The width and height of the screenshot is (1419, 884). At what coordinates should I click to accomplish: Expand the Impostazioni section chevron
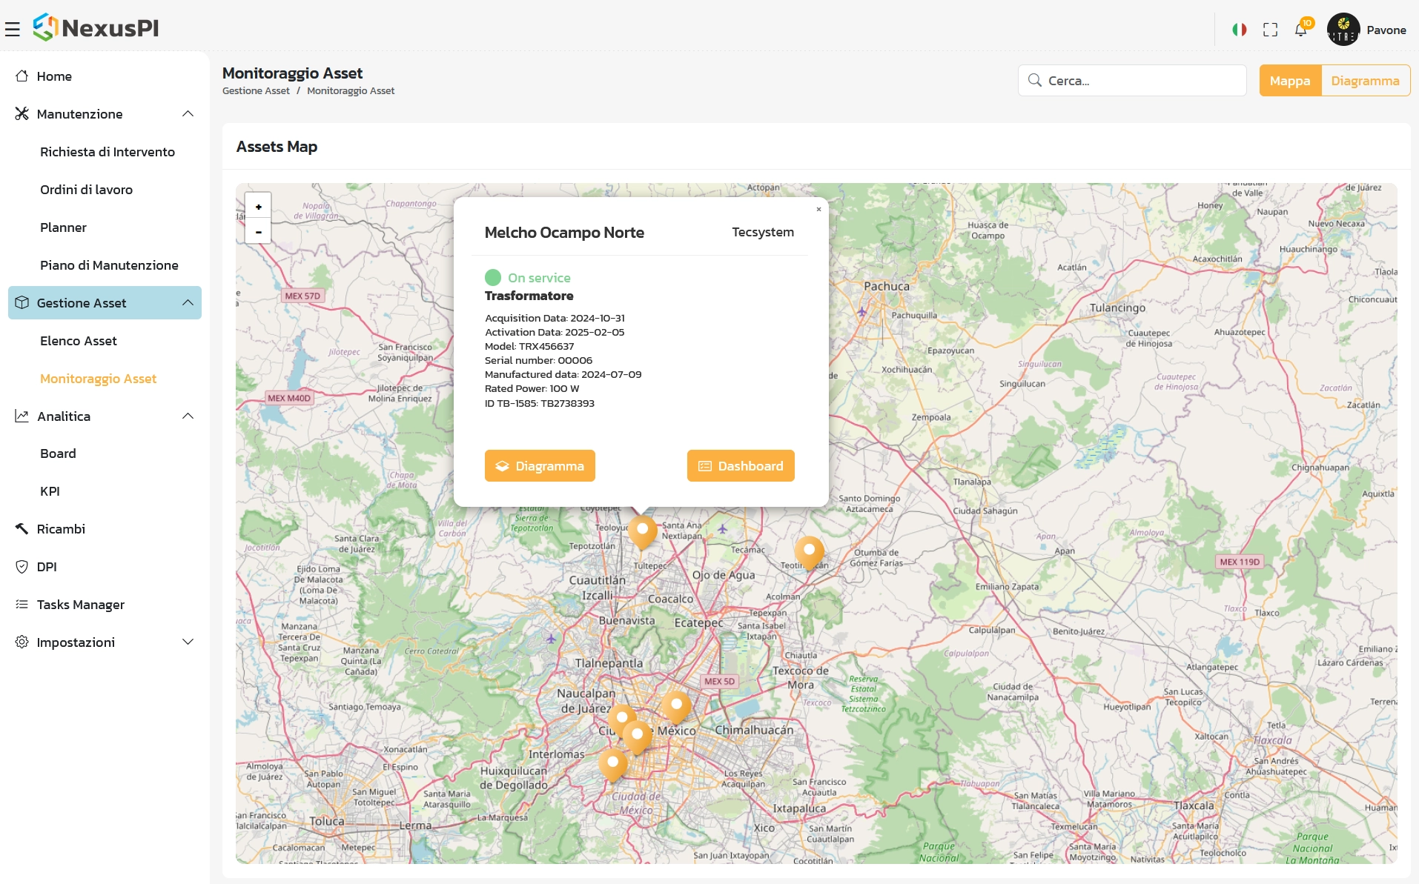pyautogui.click(x=188, y=642)
